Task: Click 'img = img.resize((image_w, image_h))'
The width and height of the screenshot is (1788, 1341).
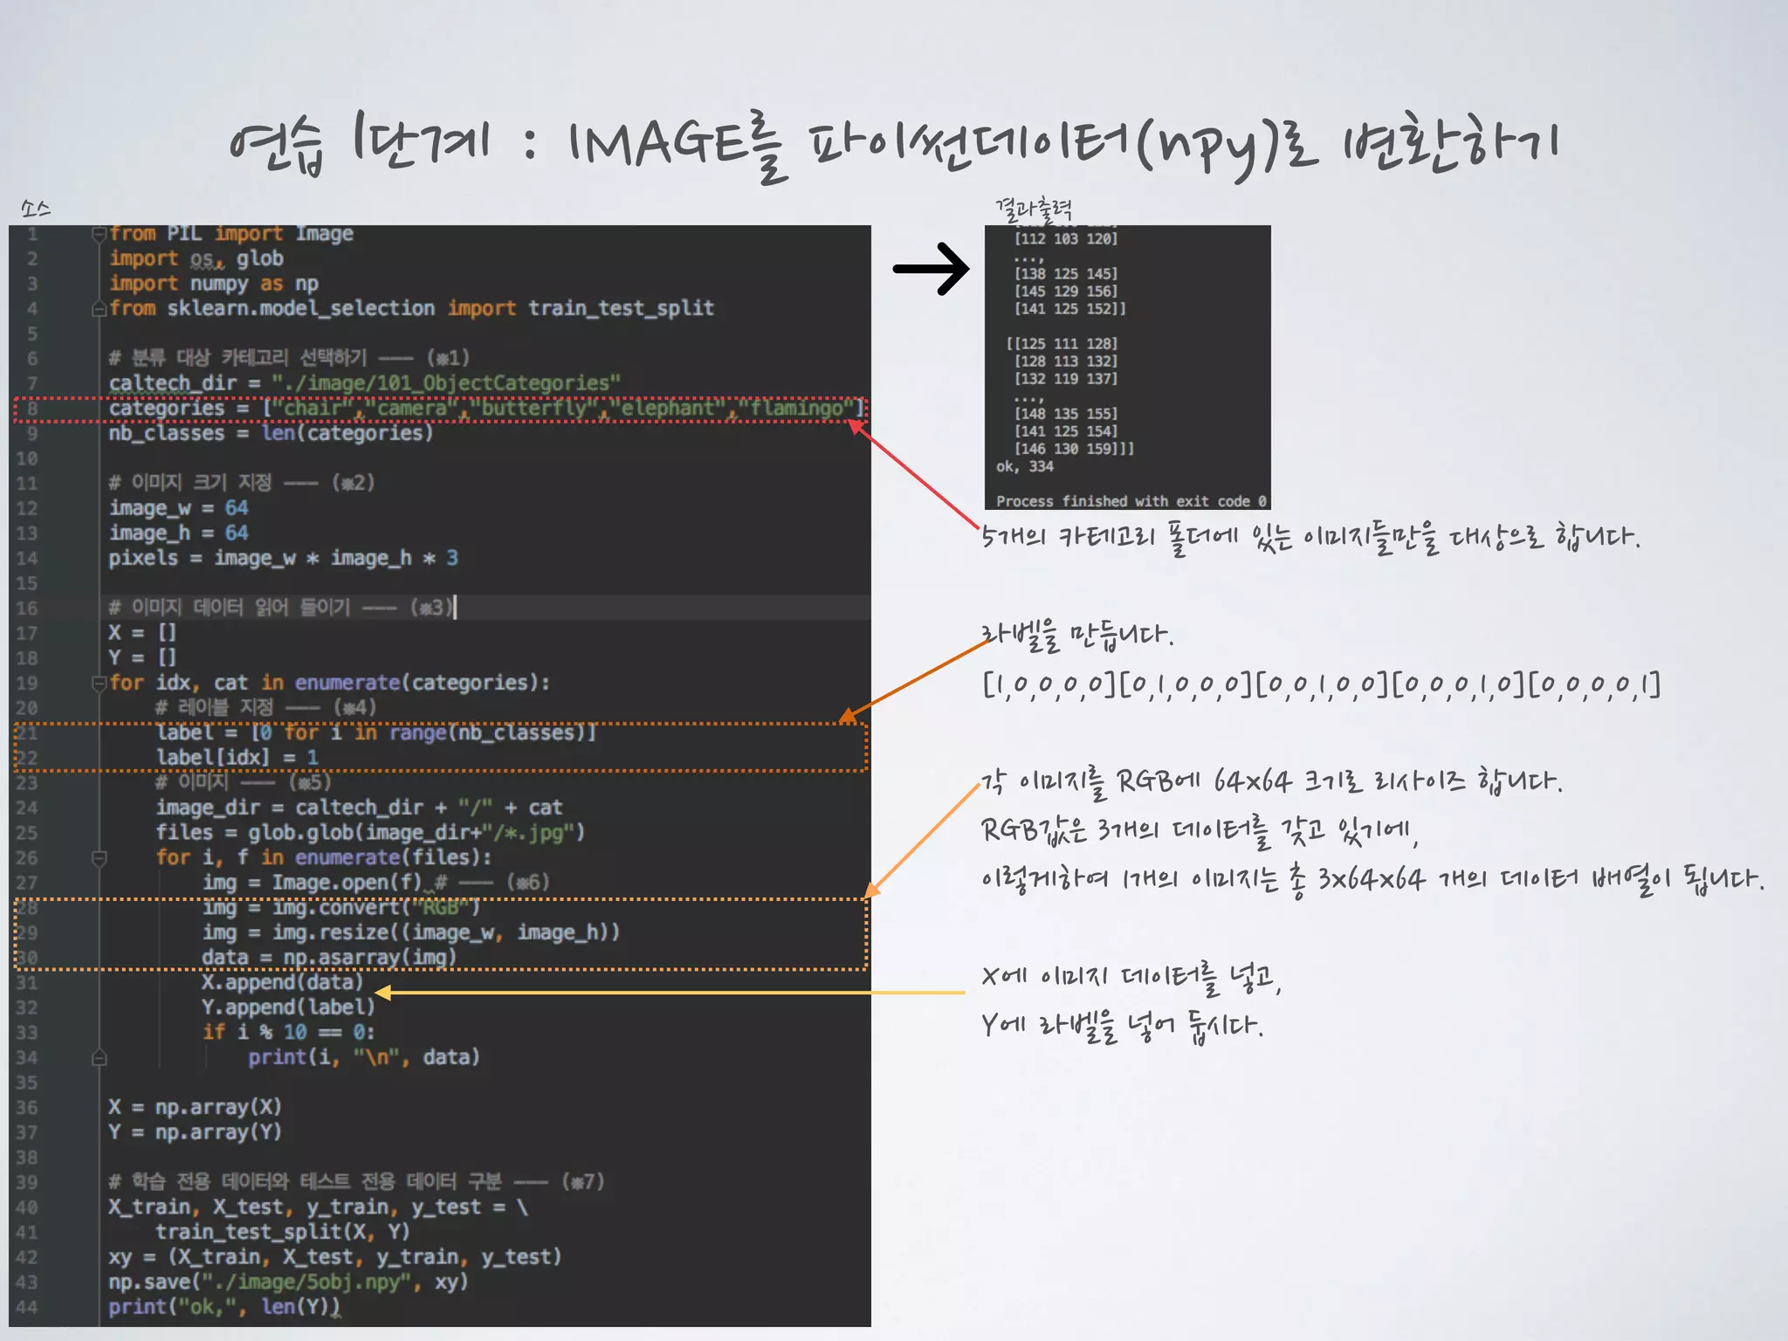Action: point(411,933)
